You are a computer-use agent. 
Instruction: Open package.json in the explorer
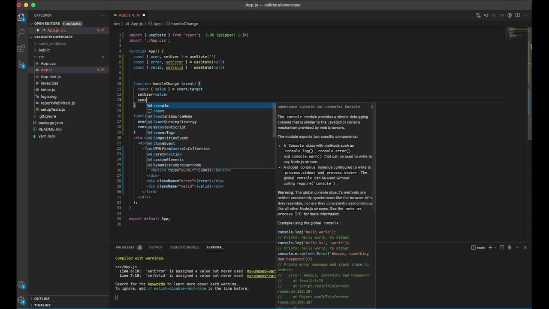pos(51,123)
